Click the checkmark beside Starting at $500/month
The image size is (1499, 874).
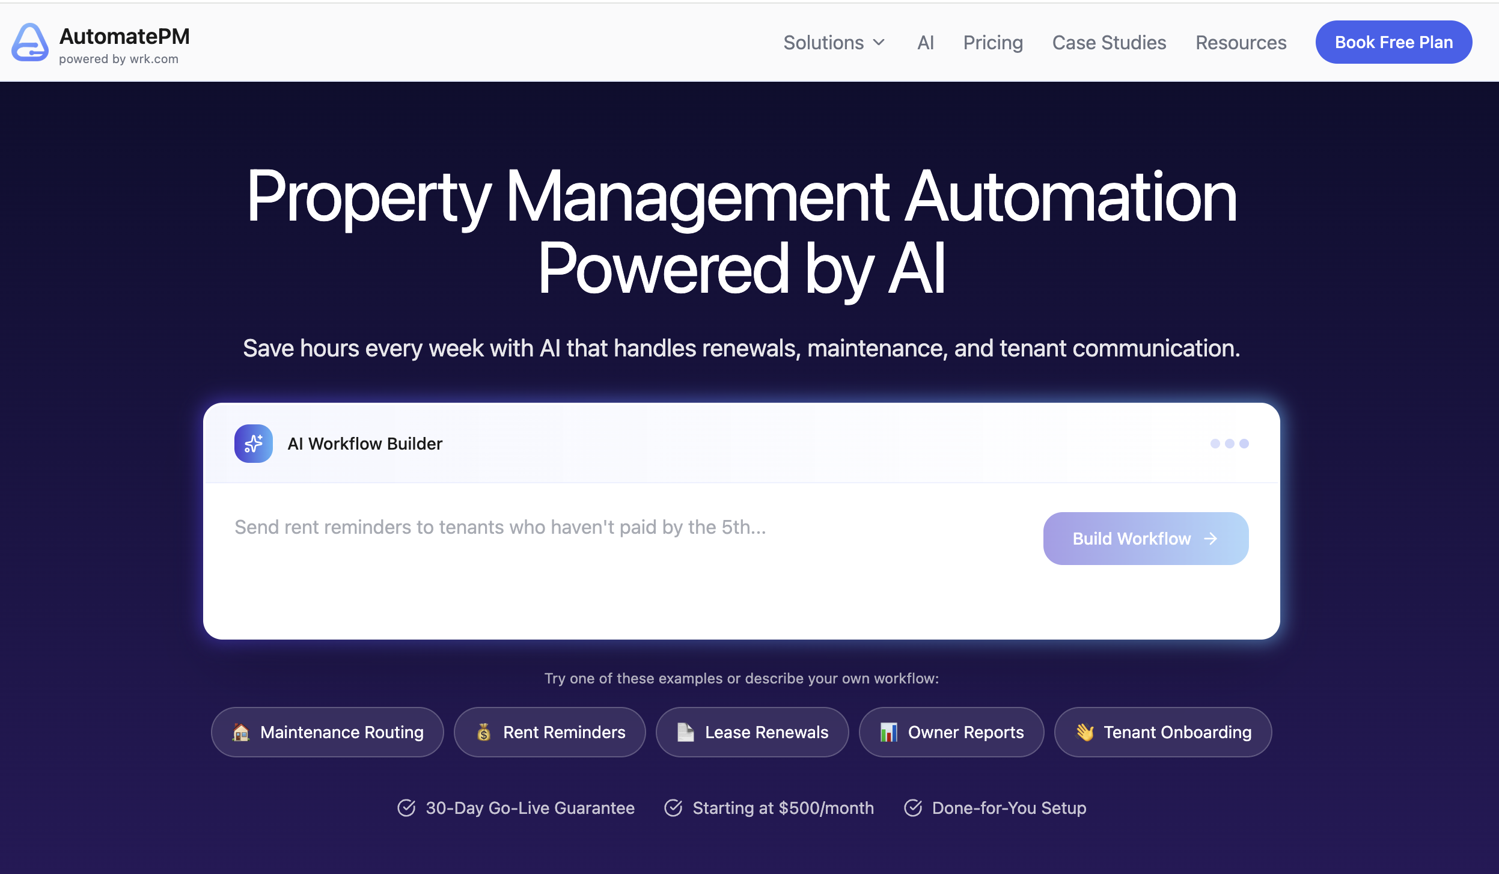click(674, 808)
